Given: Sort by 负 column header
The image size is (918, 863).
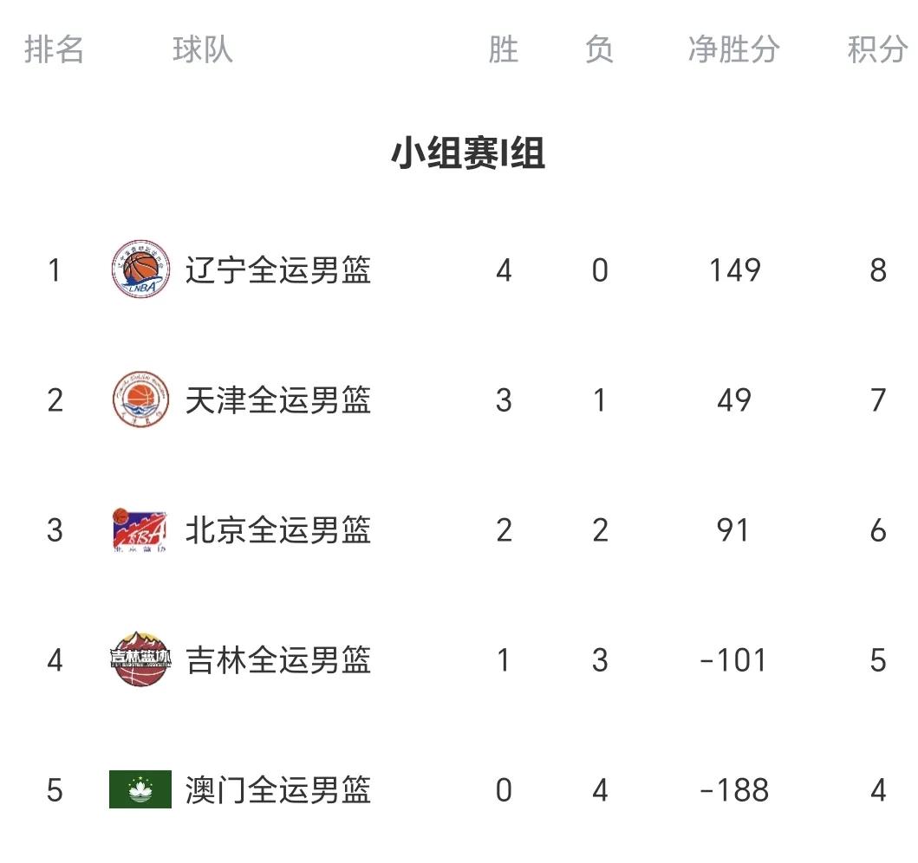Looking at the screenshot, I should pos(599,49).
